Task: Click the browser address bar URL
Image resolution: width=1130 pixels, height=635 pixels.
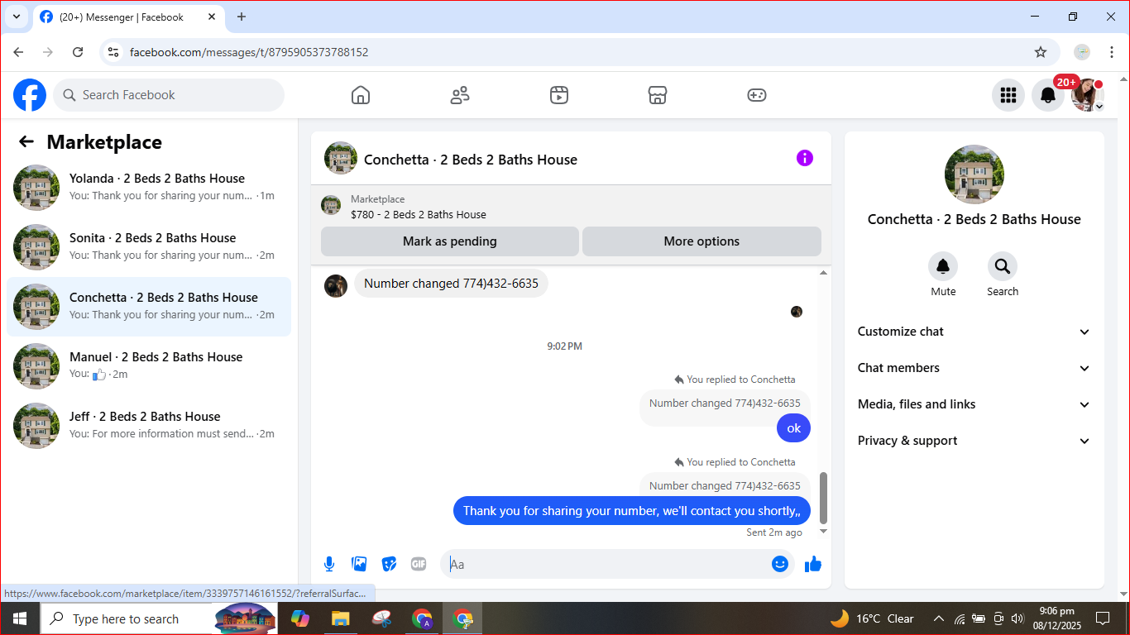Action: click(x=249, y=52)
